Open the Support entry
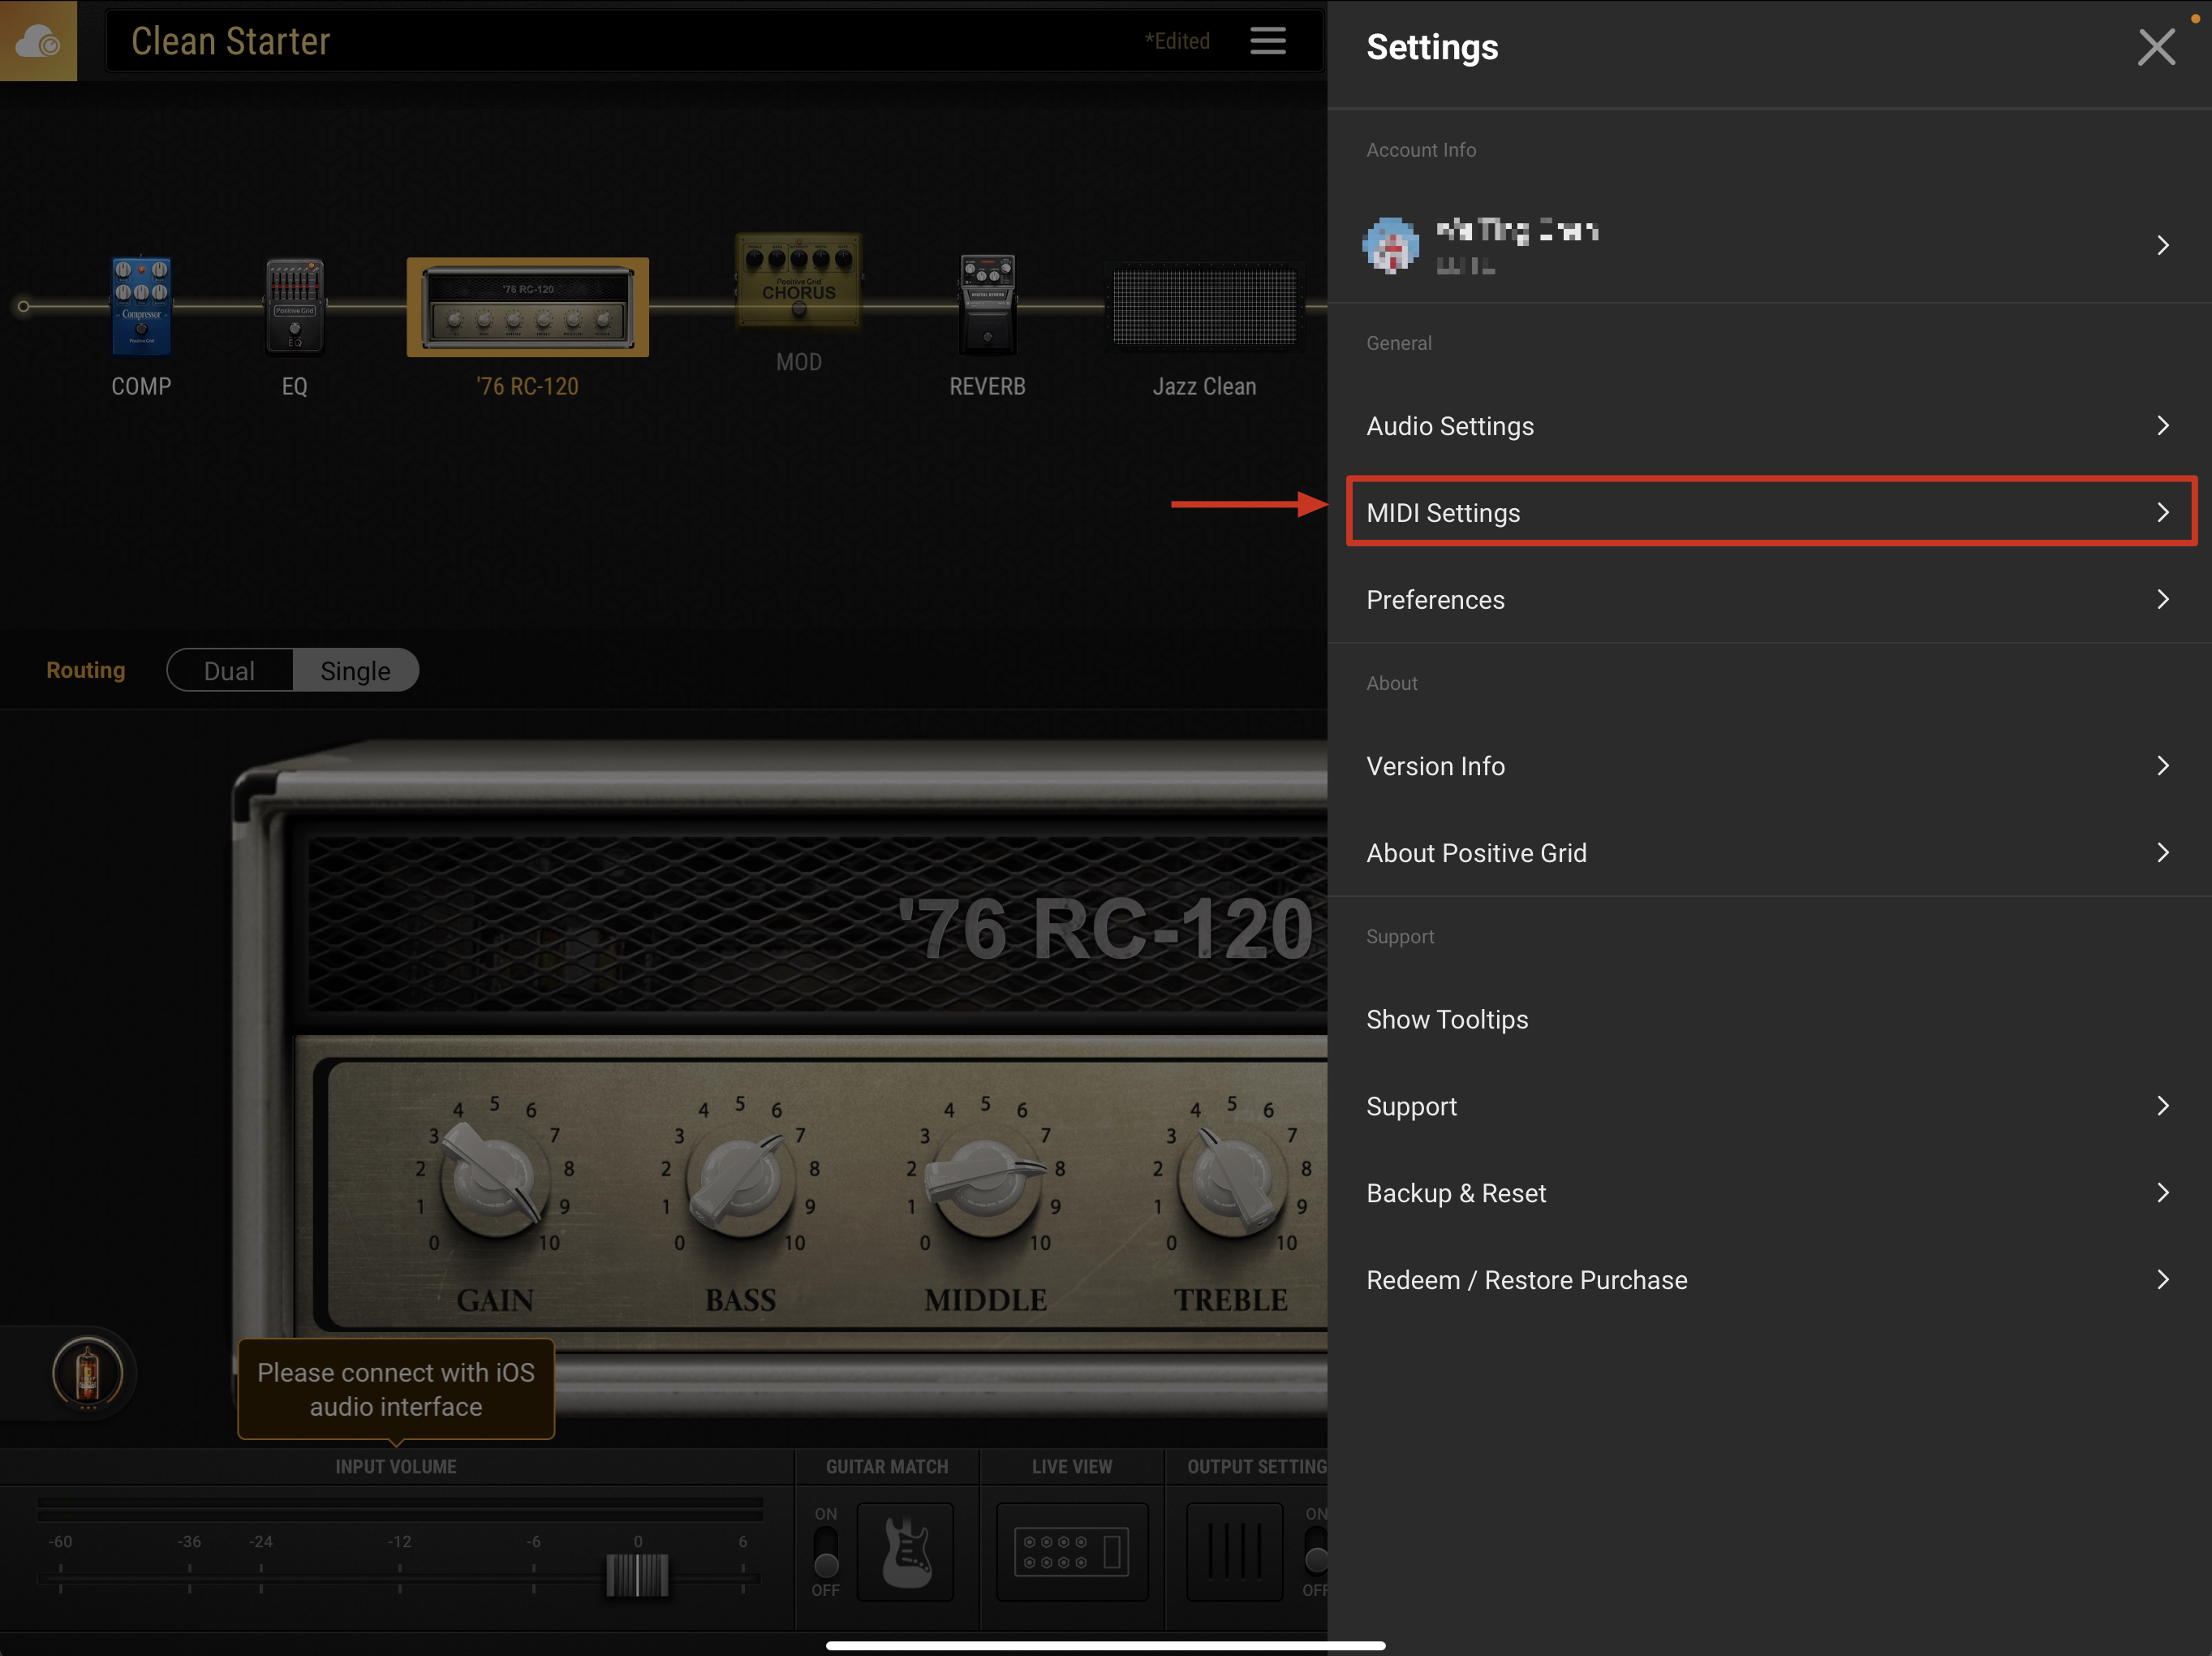Viewport: 2212px width, 1656px height. pos(1770,1106)
